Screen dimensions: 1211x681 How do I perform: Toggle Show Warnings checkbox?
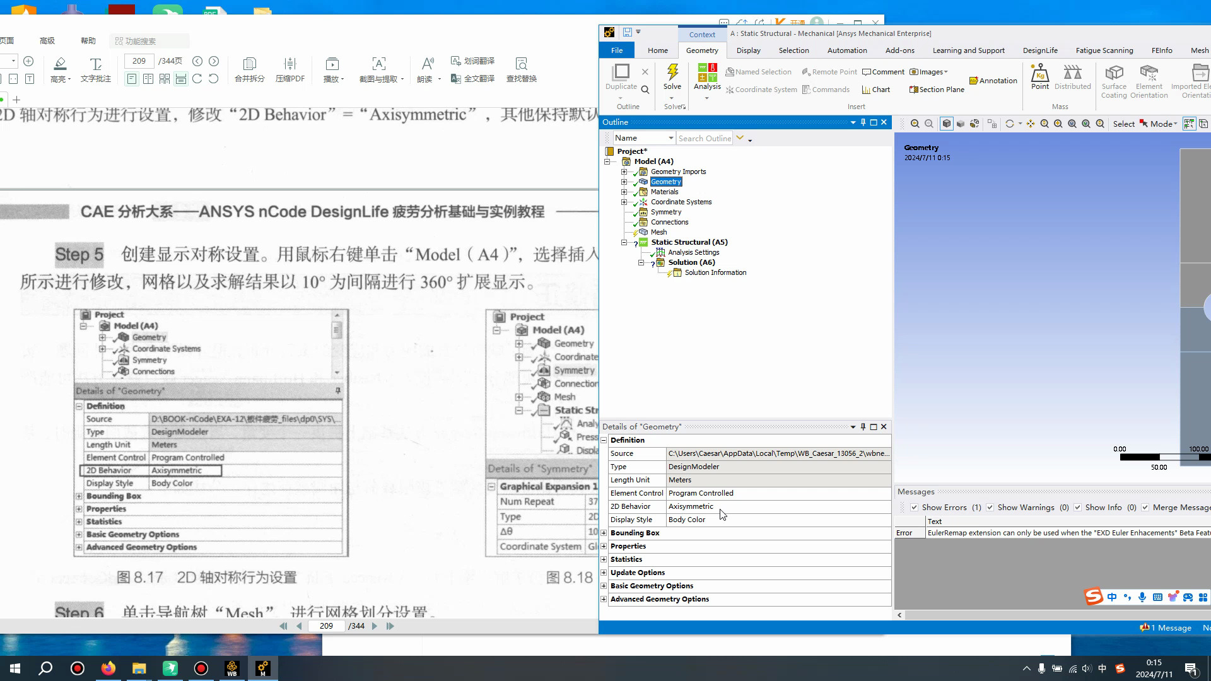(990, 508)
